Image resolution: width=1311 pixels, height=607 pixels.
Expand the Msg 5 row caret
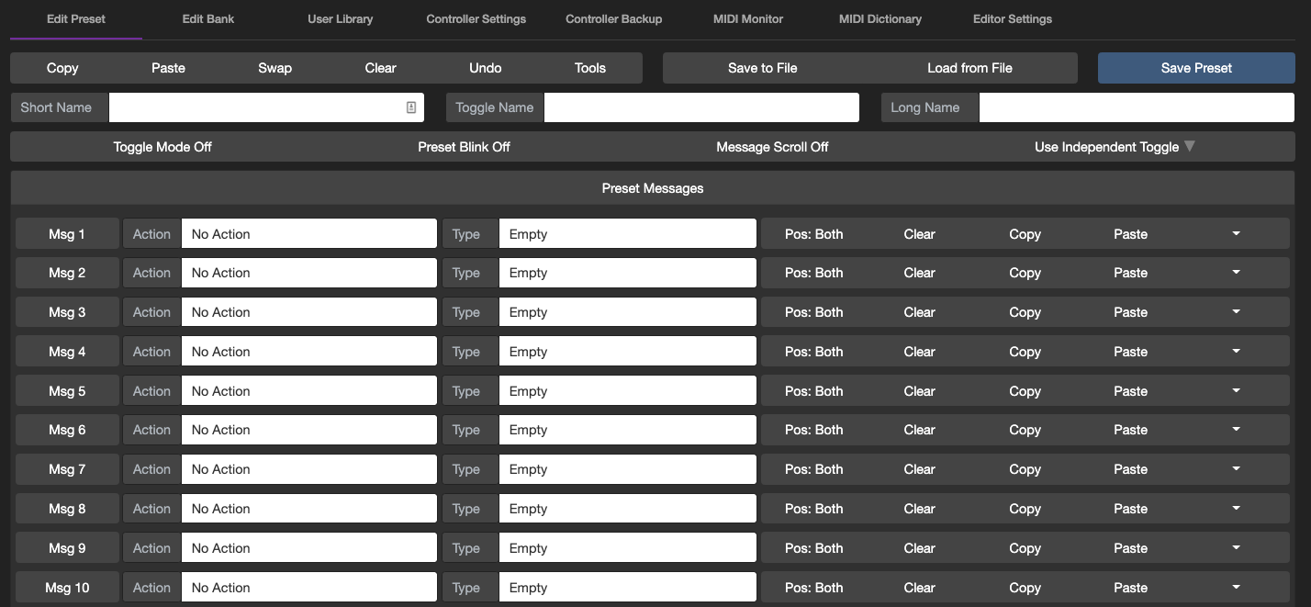pyautogui.click(x=1236, y=391)
